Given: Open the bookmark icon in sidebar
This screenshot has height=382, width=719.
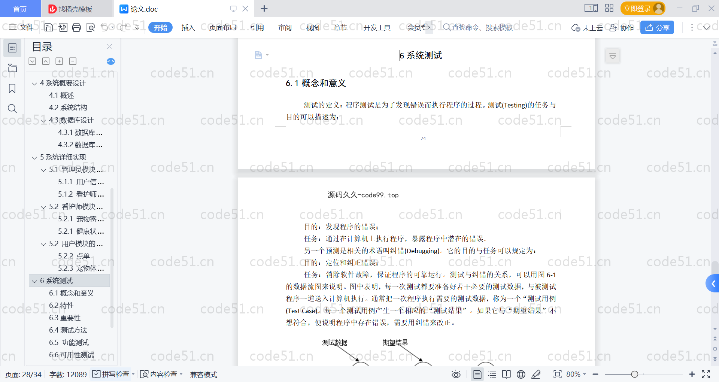Looking at the screenshot, I should pyautogui.click(x=12, y=88).
